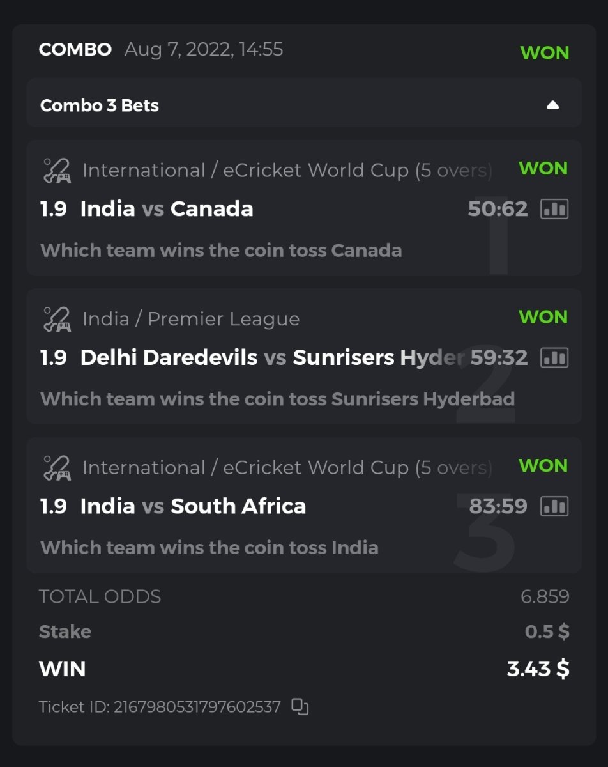This screenshot has height=767, width=608.
Task: Select the India / Premier League label
Action: point(191,319)
